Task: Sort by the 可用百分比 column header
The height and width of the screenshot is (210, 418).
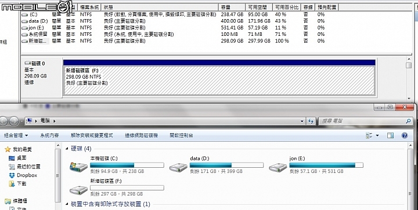Action: (287, 8)
